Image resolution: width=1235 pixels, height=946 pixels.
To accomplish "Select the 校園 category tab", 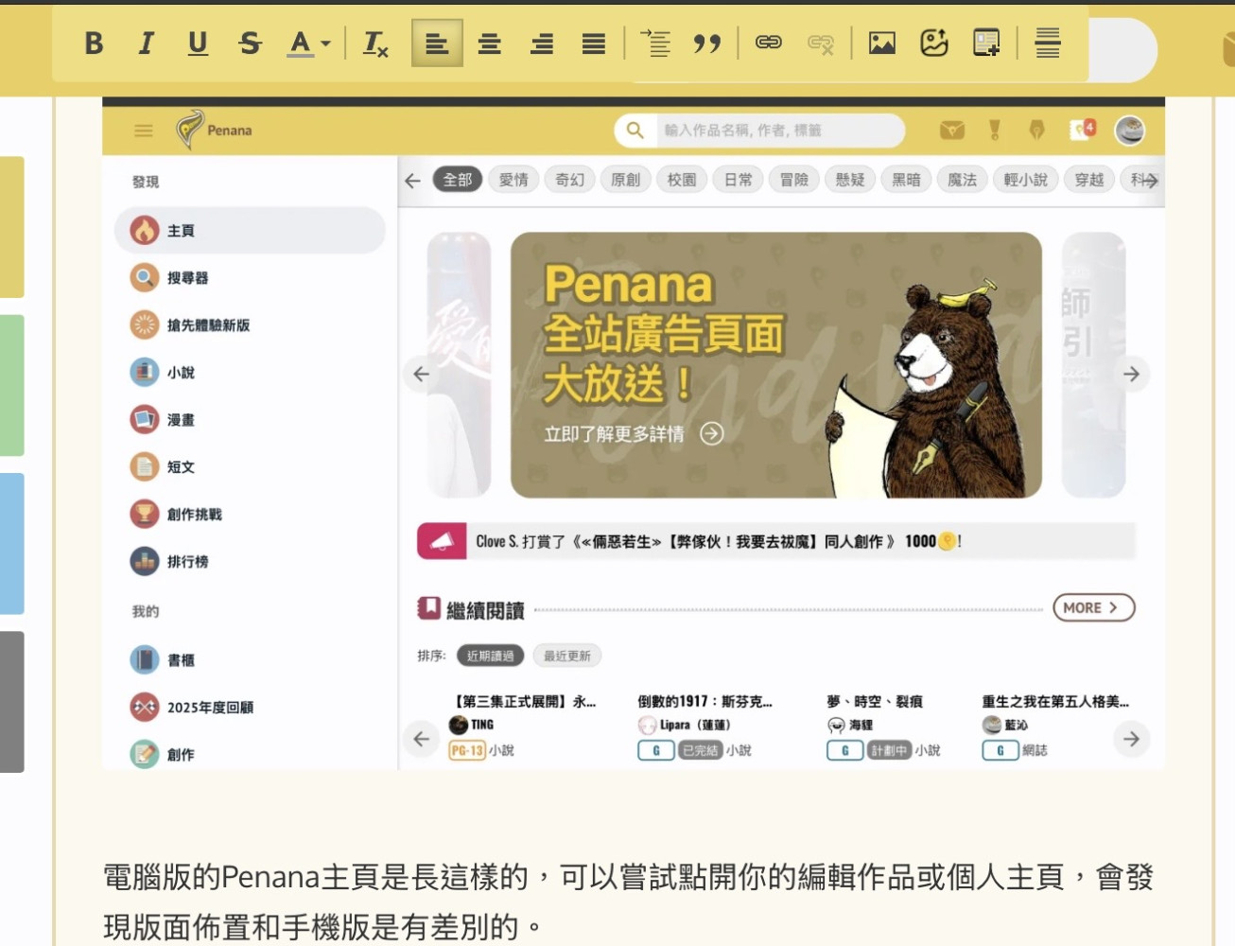I will tap(682, 180).
